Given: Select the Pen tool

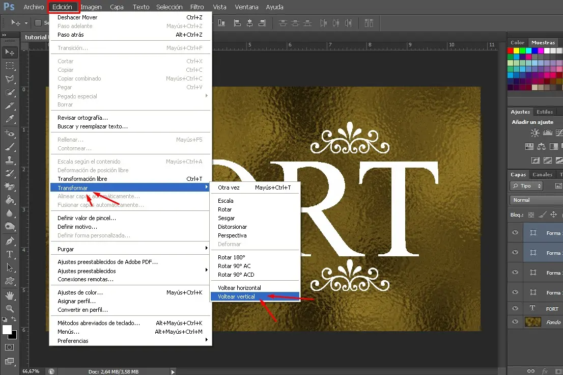Looking at the screenshot, I should (x=10, y=241).
